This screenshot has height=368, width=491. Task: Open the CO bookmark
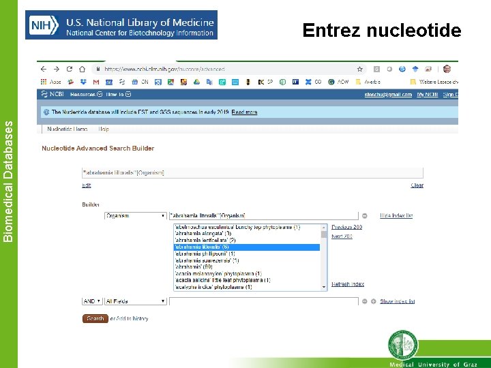[x=314, y=82]
